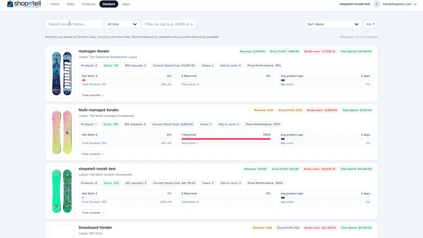
Task: Open the Hydrogen Vendor snowboard thumbnail
Action: pyautogui.click(x=62, y=74)
